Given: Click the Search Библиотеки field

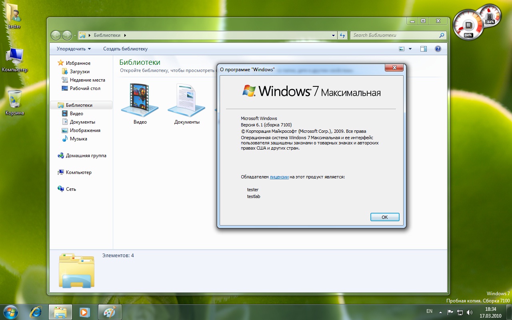Looking at the screenshot, I should 394,35.
